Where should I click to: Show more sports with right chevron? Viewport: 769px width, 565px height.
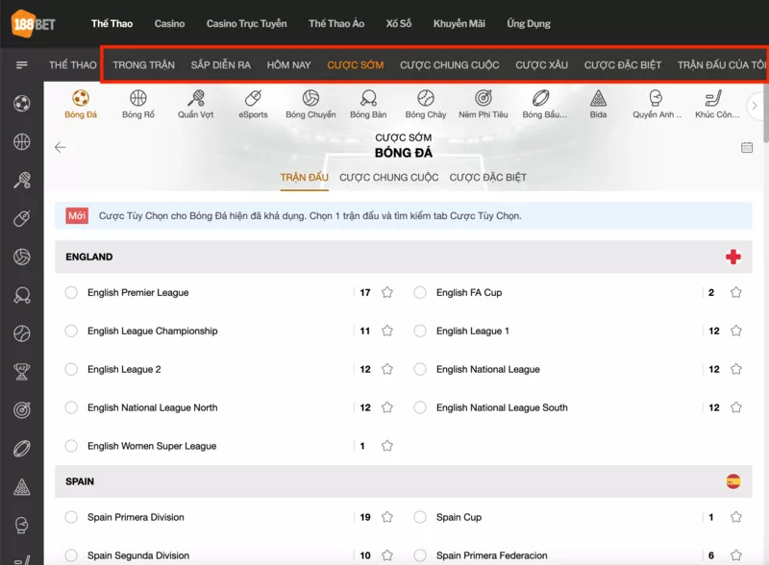[x=755, y=106]
